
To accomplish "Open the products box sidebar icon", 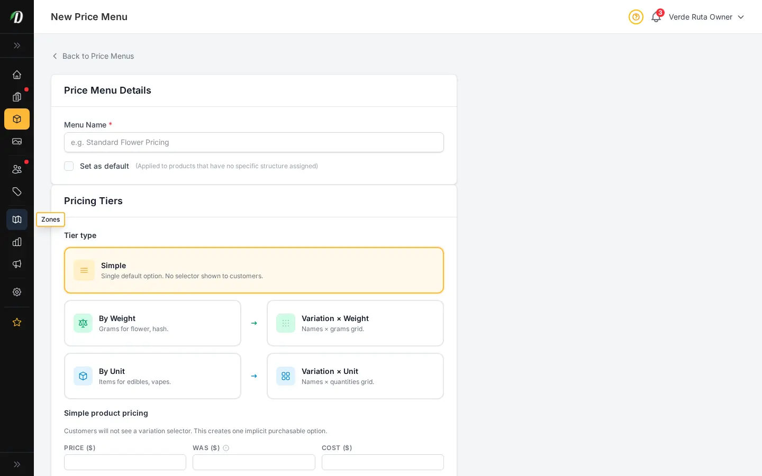I will coord(17,119).
